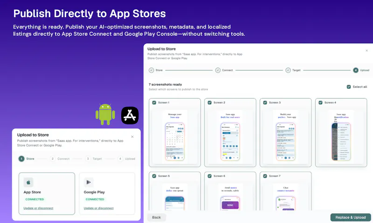
Task: Click the step 4 Upload indicator in large dialog
Action: pos(355,70)
